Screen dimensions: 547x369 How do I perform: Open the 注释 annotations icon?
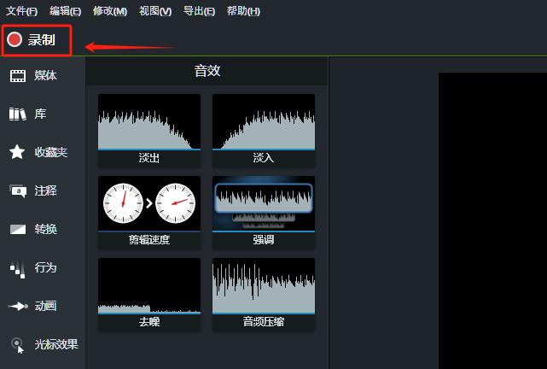tap(18, 190)
